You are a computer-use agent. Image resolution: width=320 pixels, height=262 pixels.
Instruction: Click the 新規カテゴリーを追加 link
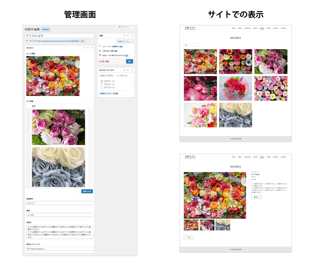tap(108, 93)
